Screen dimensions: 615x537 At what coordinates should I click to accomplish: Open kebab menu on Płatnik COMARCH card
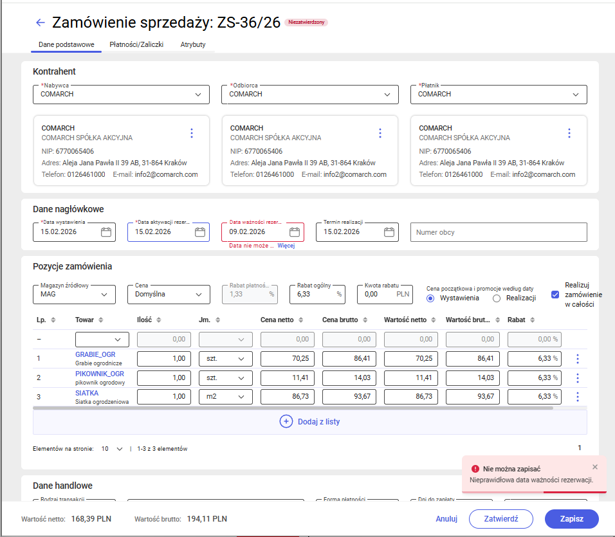point(569,133)
